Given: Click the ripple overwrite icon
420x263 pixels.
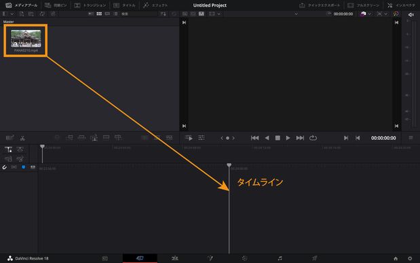Looking at the screenshot, I should [x=81, y=138].
